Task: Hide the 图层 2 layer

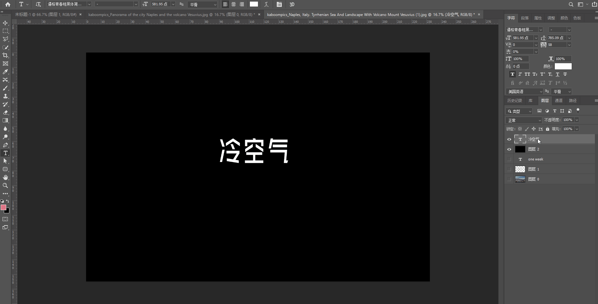Action: (509, 149)
